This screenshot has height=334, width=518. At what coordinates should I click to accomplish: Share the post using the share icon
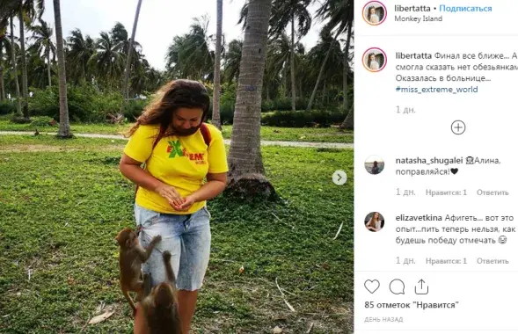pyautogui.click(x=421, y=287)
